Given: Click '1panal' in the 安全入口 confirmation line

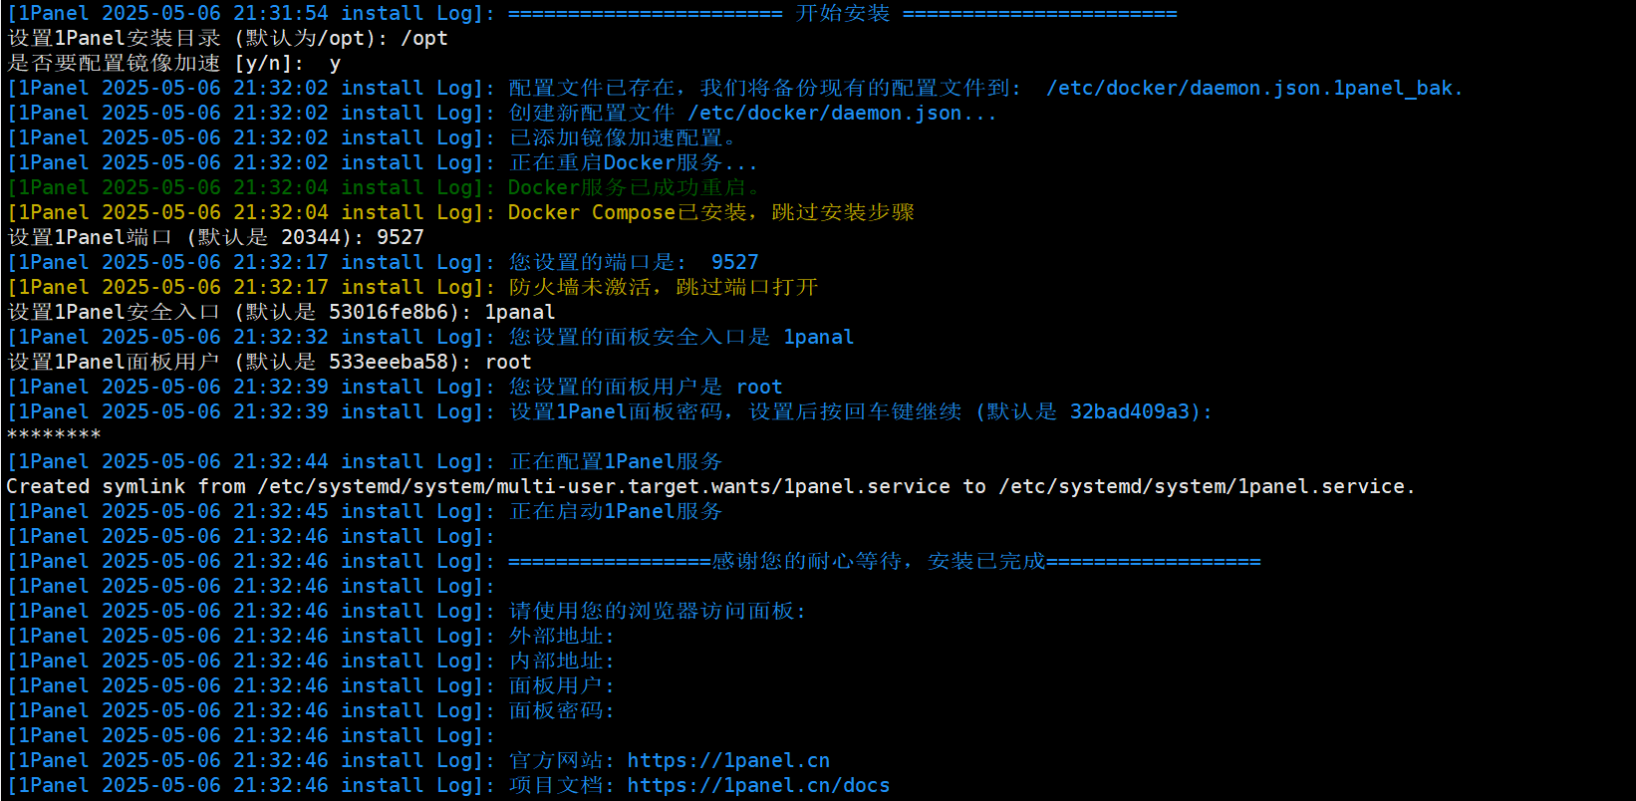Looking at the screenshot, I should (x=819, y=337).
